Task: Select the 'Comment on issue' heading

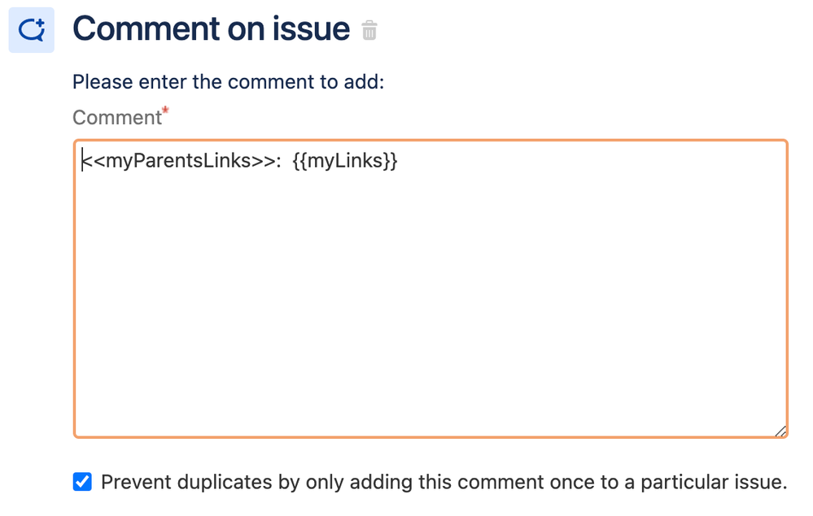Action: [211, 29]
